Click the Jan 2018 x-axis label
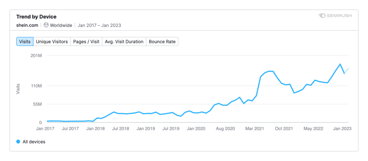The image size is (368, 161). tap(95, 129)
